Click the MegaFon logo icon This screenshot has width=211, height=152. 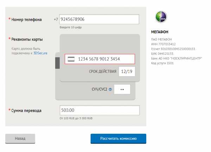pyautogui.click(x=161, y=17)
